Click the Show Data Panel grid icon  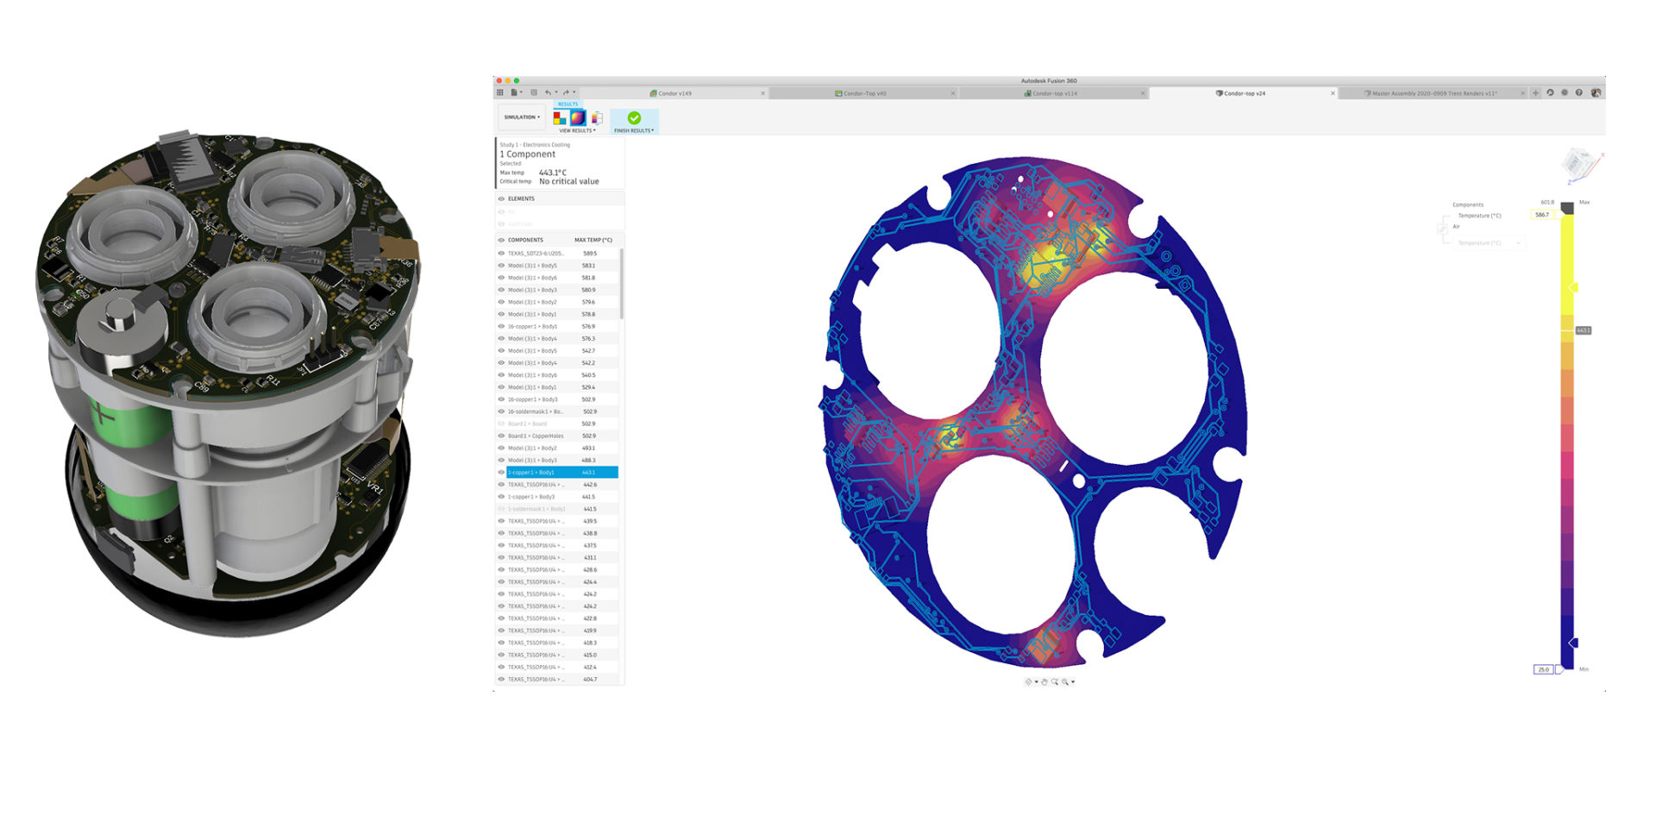tap(500, 91)
